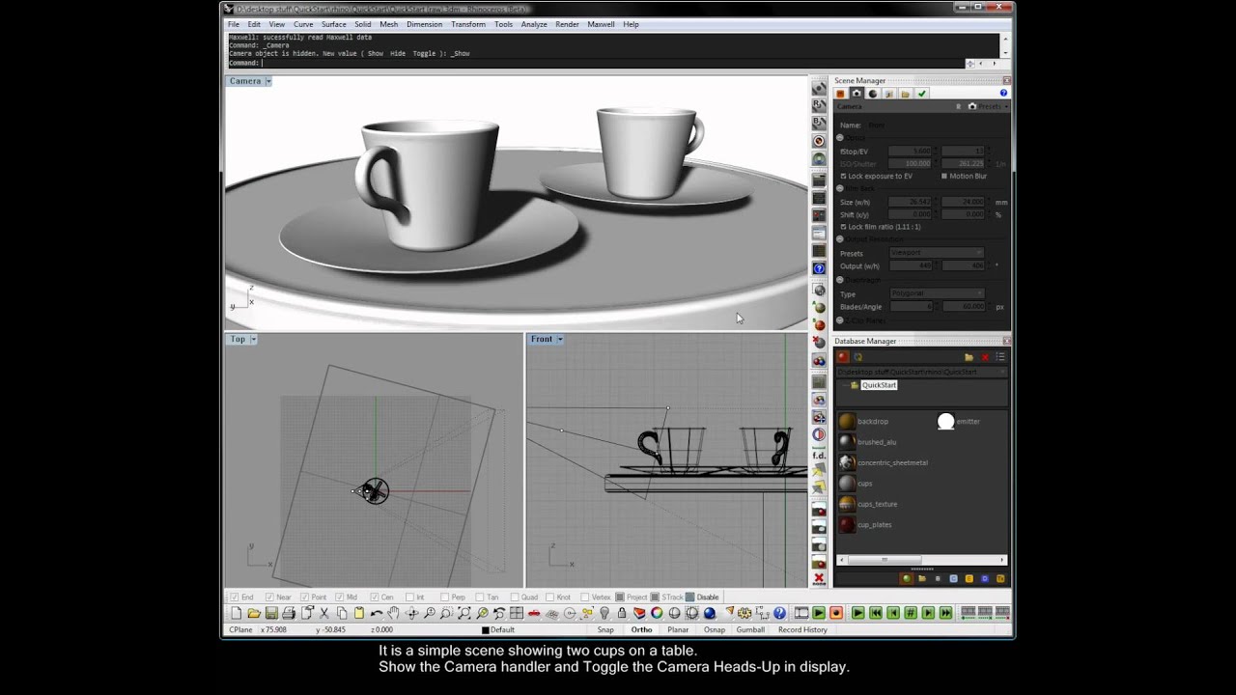Click the light bulb Hide/Show icon
This screenshot has width=1236, height=695.
tap(605, 613)
